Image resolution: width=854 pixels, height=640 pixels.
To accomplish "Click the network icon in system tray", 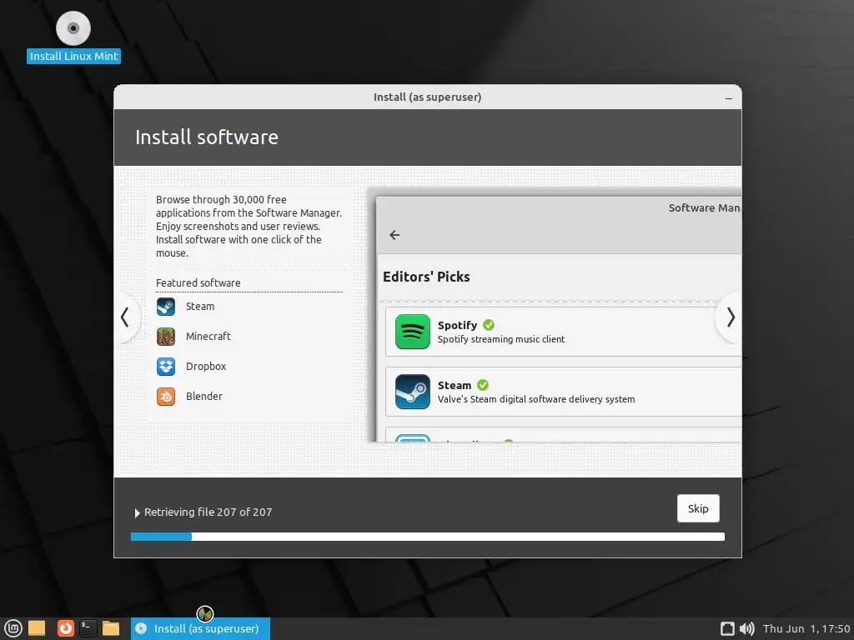I will point(727,628).
